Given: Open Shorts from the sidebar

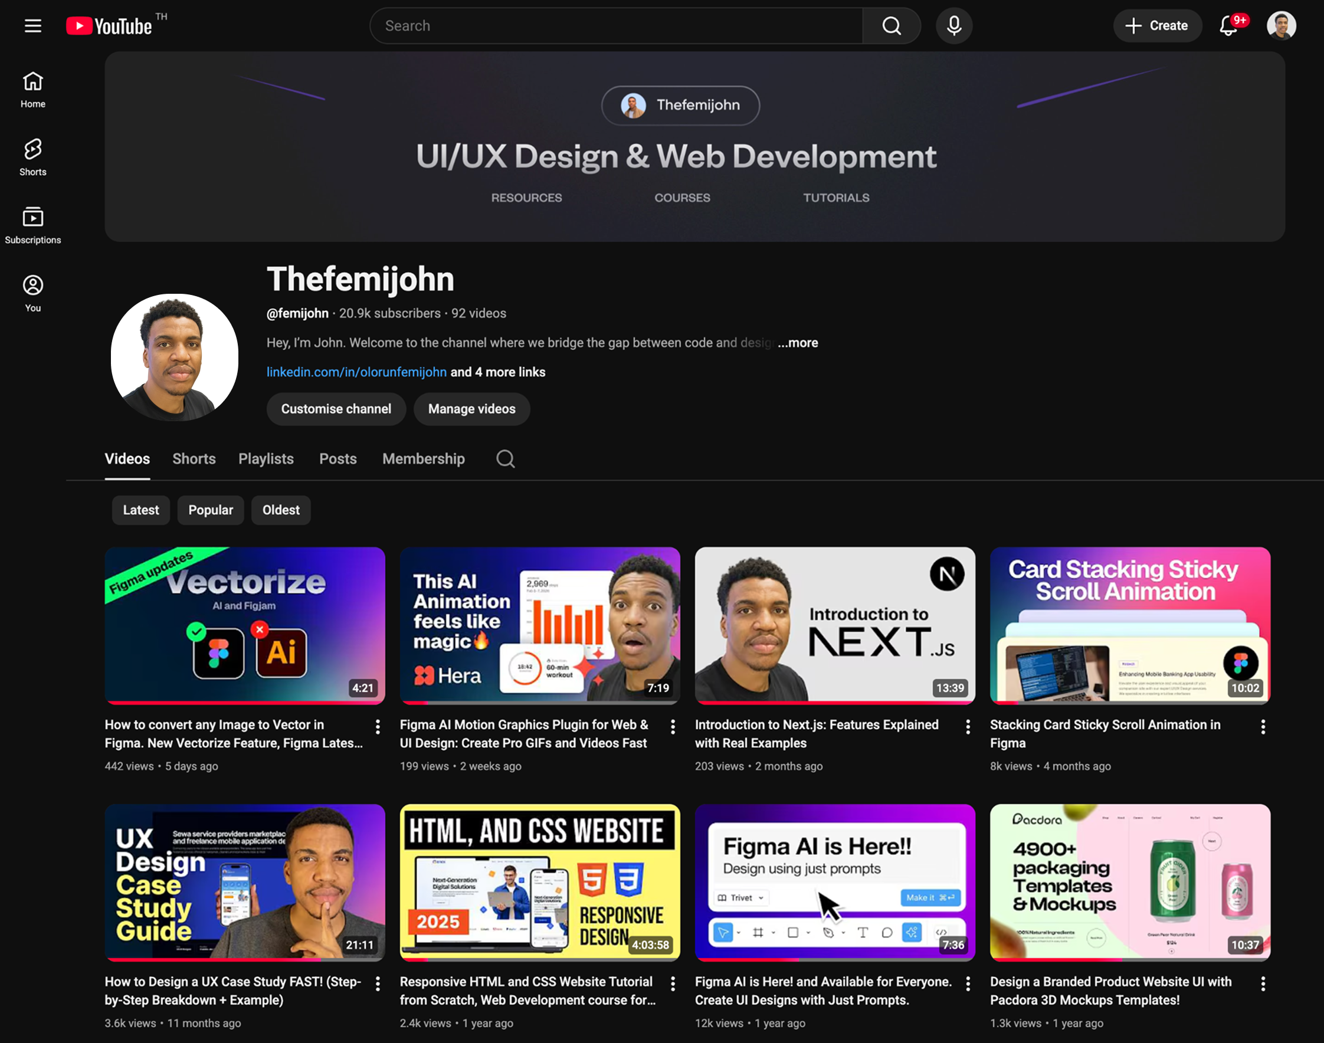Looking at the screenshot, I should 33,157.
